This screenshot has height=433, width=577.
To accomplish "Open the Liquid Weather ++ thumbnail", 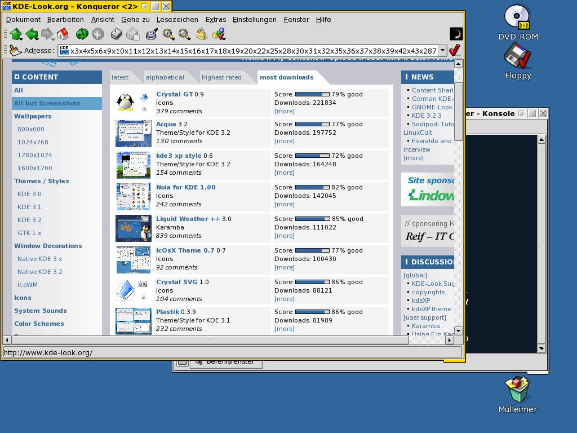I will (x=133, y=228).
